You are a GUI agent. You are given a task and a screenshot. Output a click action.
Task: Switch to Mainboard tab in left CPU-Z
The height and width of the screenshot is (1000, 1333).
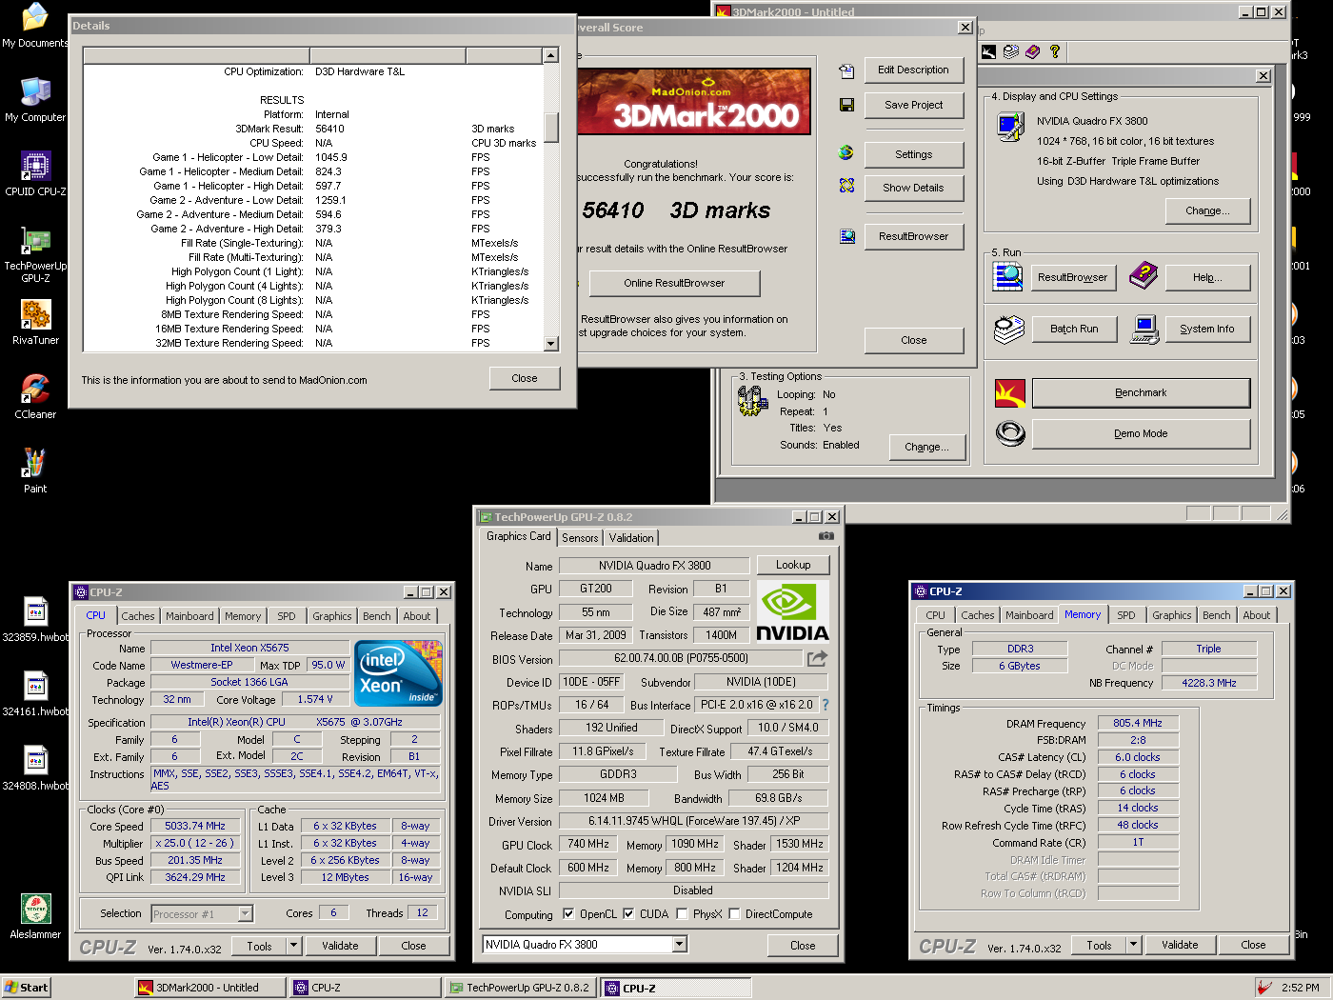click(x=189, y=616)
